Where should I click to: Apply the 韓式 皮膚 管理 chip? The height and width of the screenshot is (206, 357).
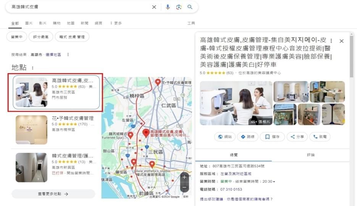click(x=72, y=37)
